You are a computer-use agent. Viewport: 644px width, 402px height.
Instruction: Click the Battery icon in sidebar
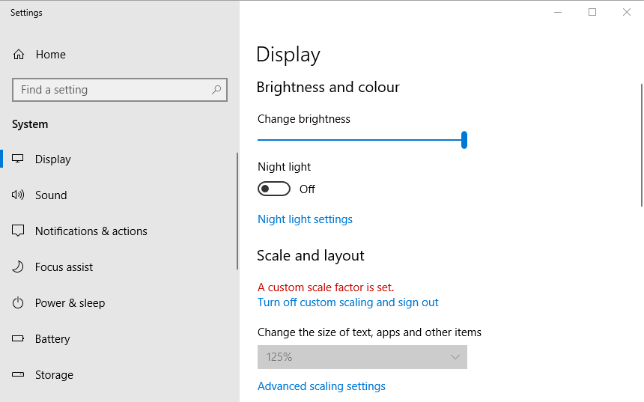coord(19,339)
